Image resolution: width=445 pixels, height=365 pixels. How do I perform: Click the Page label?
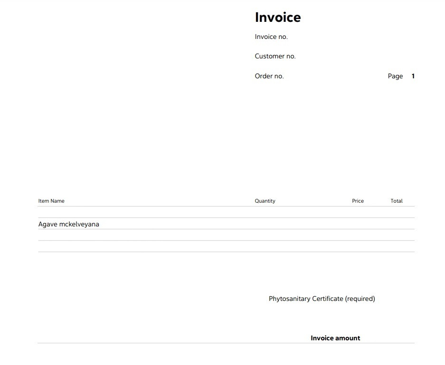(x=395, y=76)
